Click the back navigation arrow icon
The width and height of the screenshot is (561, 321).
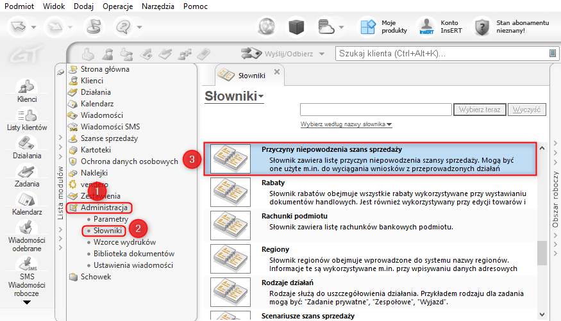pyautogui.click(x=18, y=27)
